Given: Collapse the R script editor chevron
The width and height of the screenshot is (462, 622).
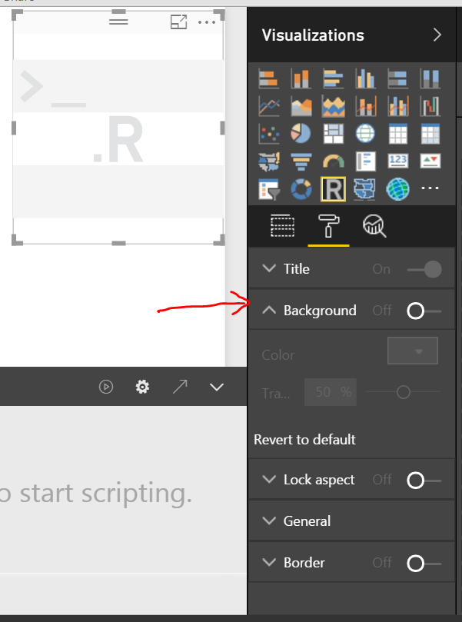Looking at the screenshot, I should point(217,387).
